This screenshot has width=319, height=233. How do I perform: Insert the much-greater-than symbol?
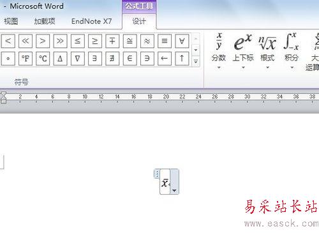tap(60, 41)
